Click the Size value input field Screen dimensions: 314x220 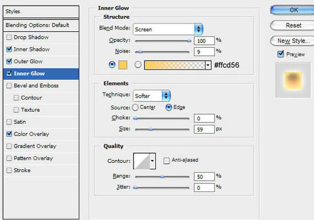pyautogui.click(x=204, y=129)
